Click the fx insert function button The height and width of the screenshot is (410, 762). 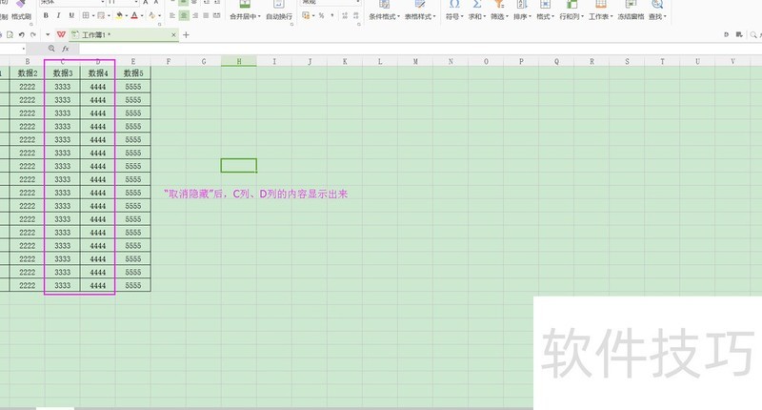tap(65, 49)
